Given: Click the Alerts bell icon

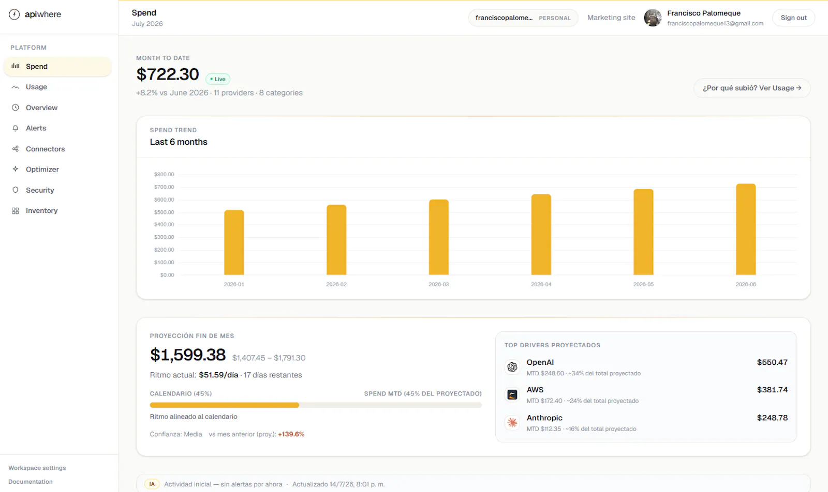Looking at the screenshot, I should click(16, 128).
